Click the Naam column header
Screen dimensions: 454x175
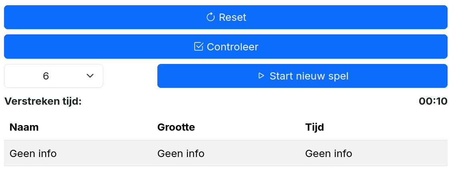point(24,127)
